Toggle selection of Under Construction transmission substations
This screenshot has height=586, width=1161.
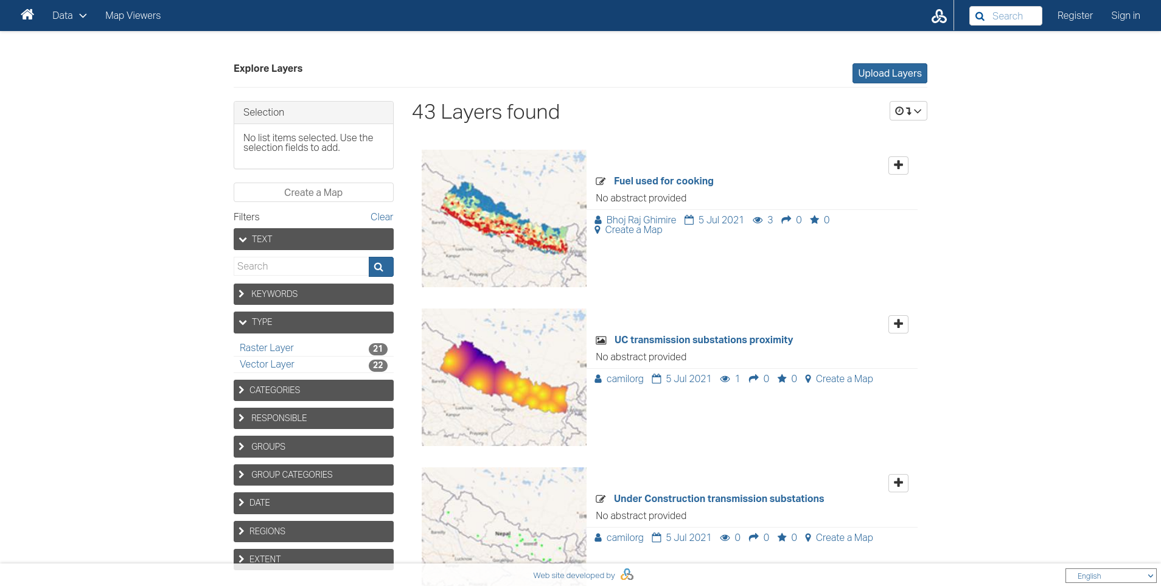pyautogui.click(x=898, y=483)
